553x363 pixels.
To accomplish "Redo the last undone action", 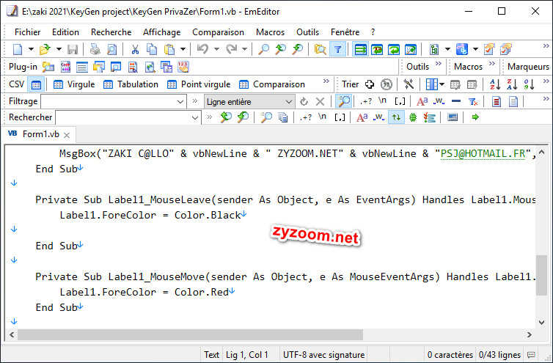I will point(231,49).
